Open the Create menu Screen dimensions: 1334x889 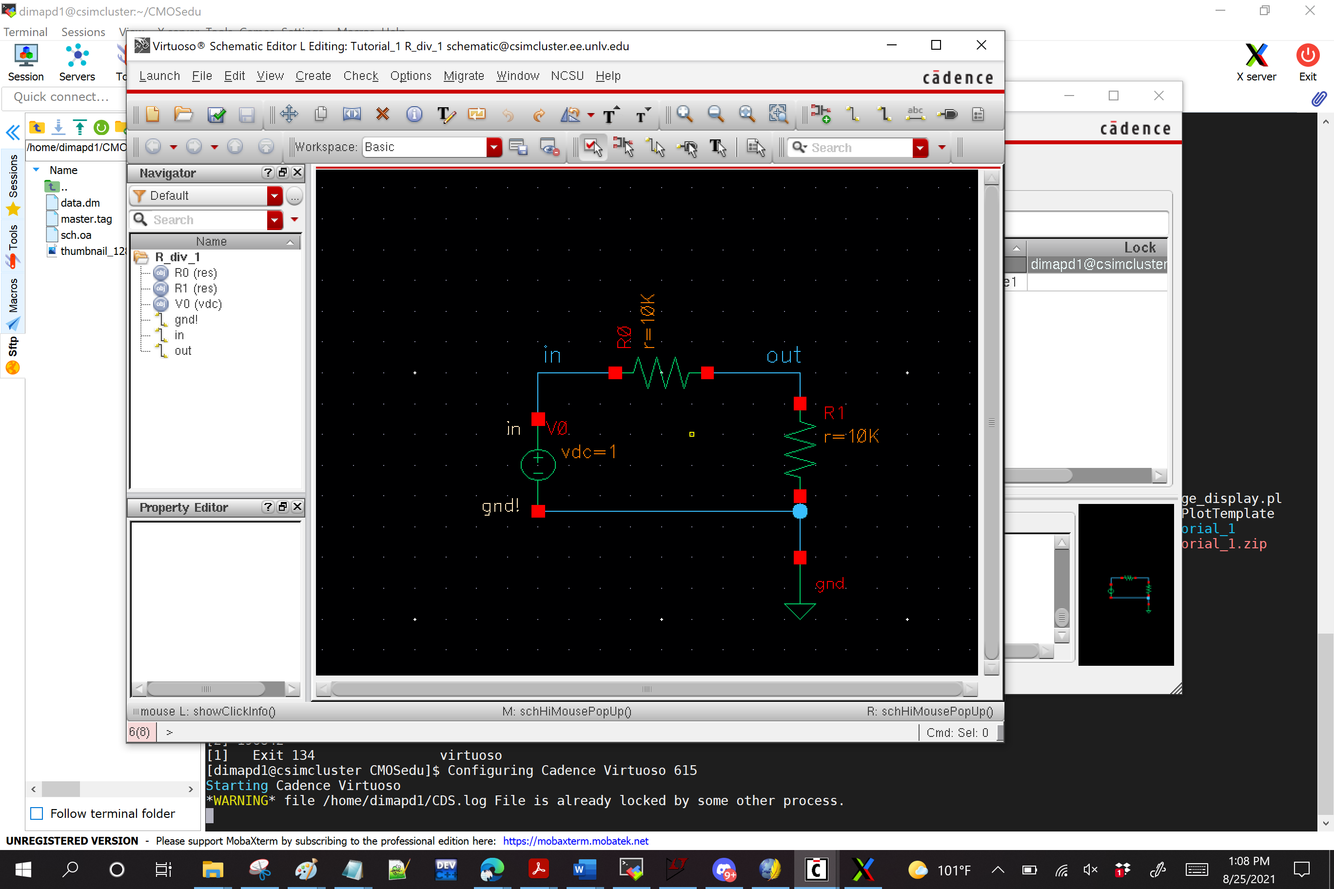[313, 76]
